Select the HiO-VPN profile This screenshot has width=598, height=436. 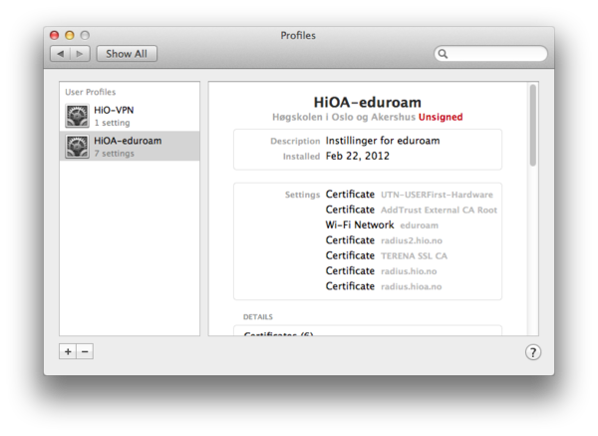coord(130,116)
